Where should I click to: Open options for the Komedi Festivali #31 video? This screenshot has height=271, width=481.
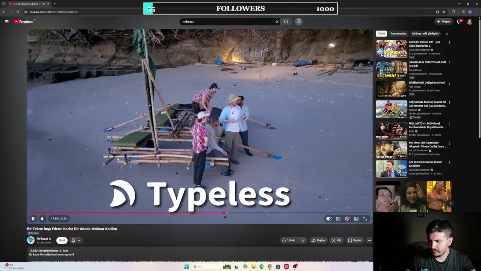point(450,43)
